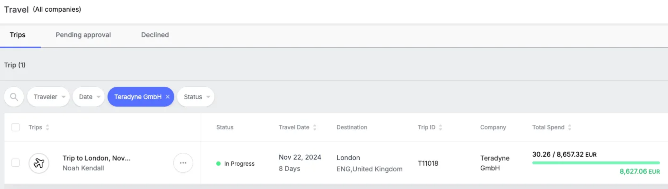Expand the Status filter dropdown
Viewport: 668px width, 189px height.
click(196, 97)
